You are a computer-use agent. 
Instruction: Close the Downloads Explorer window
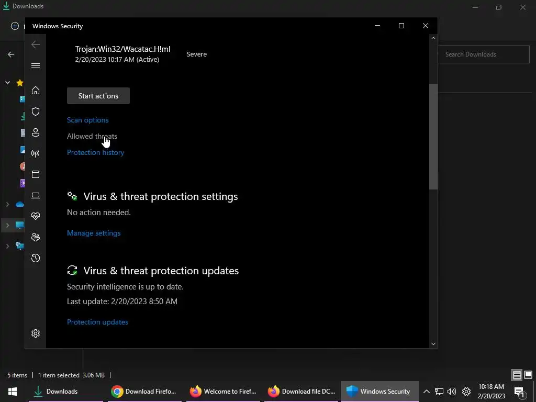pos(523,7)
